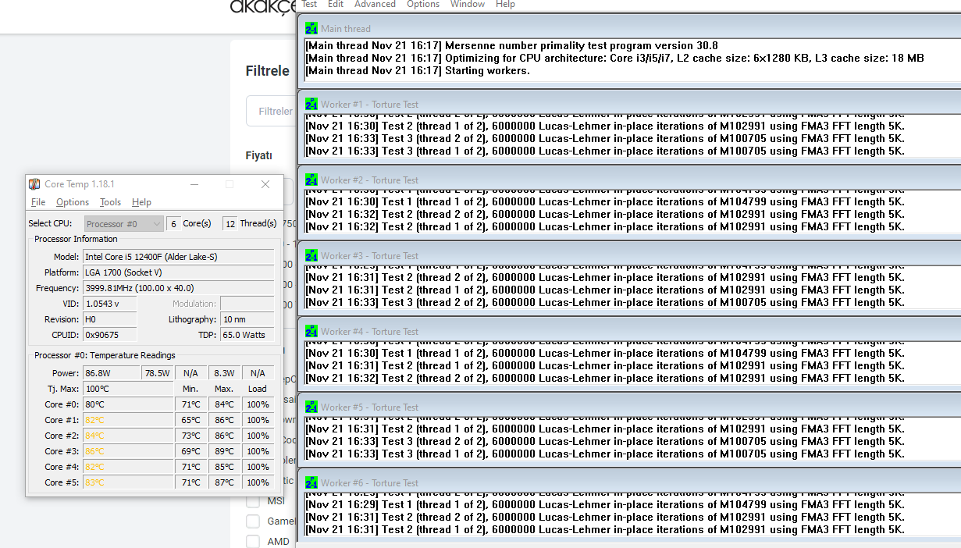Click the Lithography value '10 nm'
The height and width of the screenshot is (548, 961).
(x=247, y=319)
